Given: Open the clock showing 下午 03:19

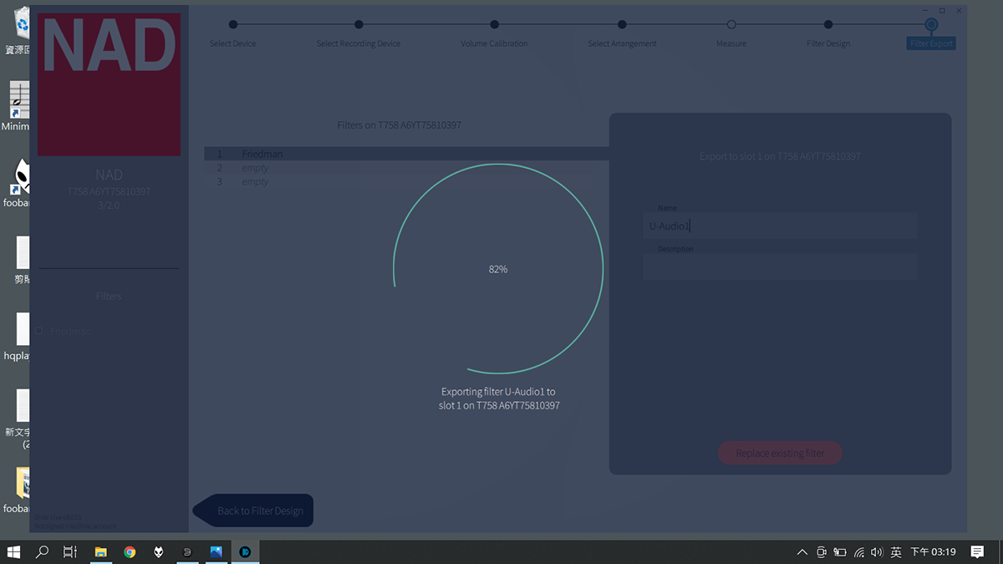Looking at the screenshot, I should [933, 552].
